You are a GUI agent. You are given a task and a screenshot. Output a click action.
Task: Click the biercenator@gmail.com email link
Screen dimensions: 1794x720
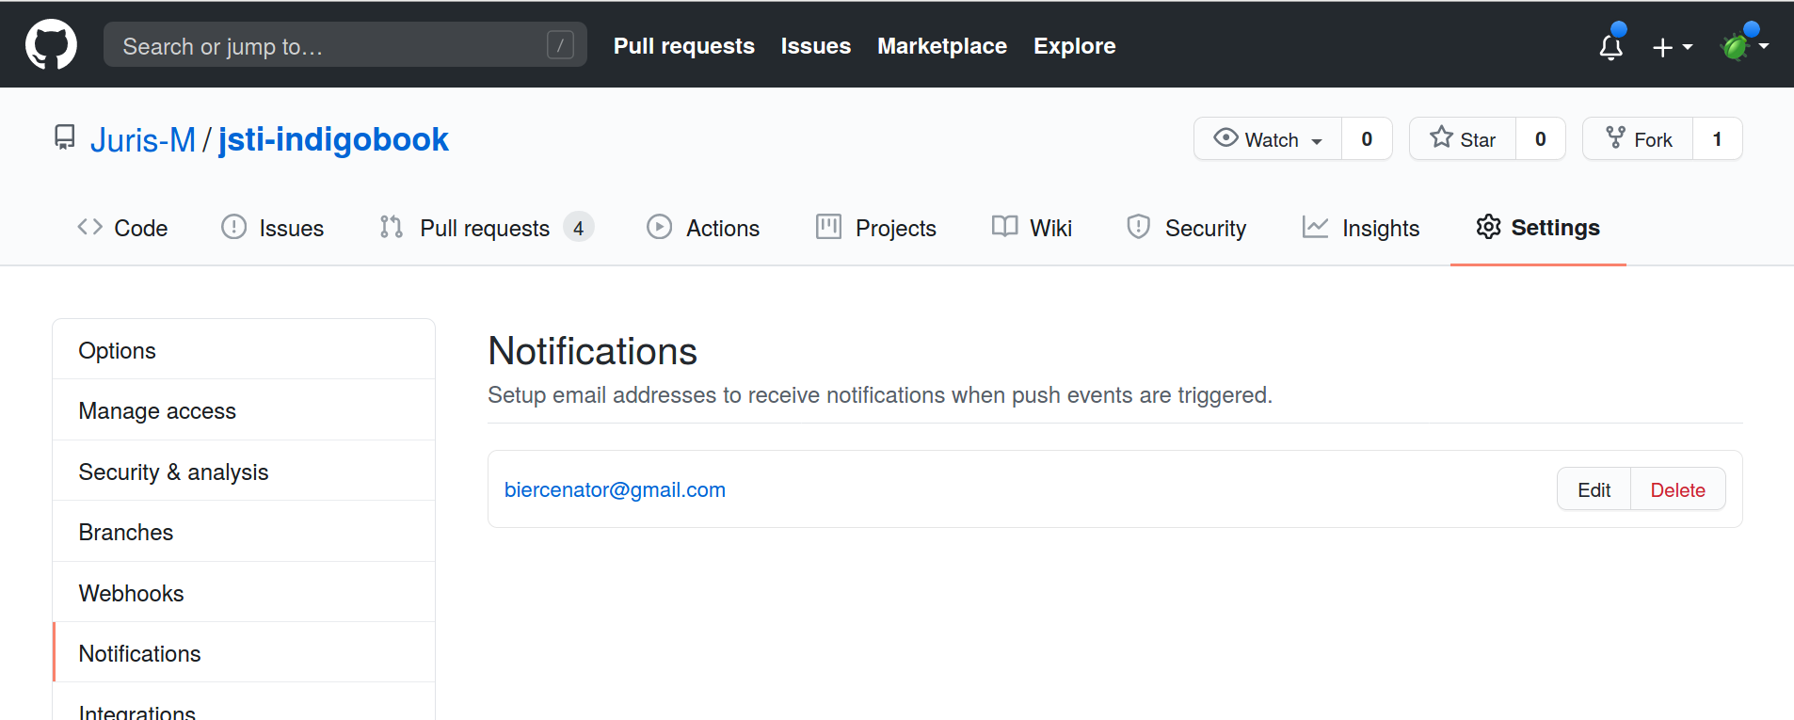615,489
